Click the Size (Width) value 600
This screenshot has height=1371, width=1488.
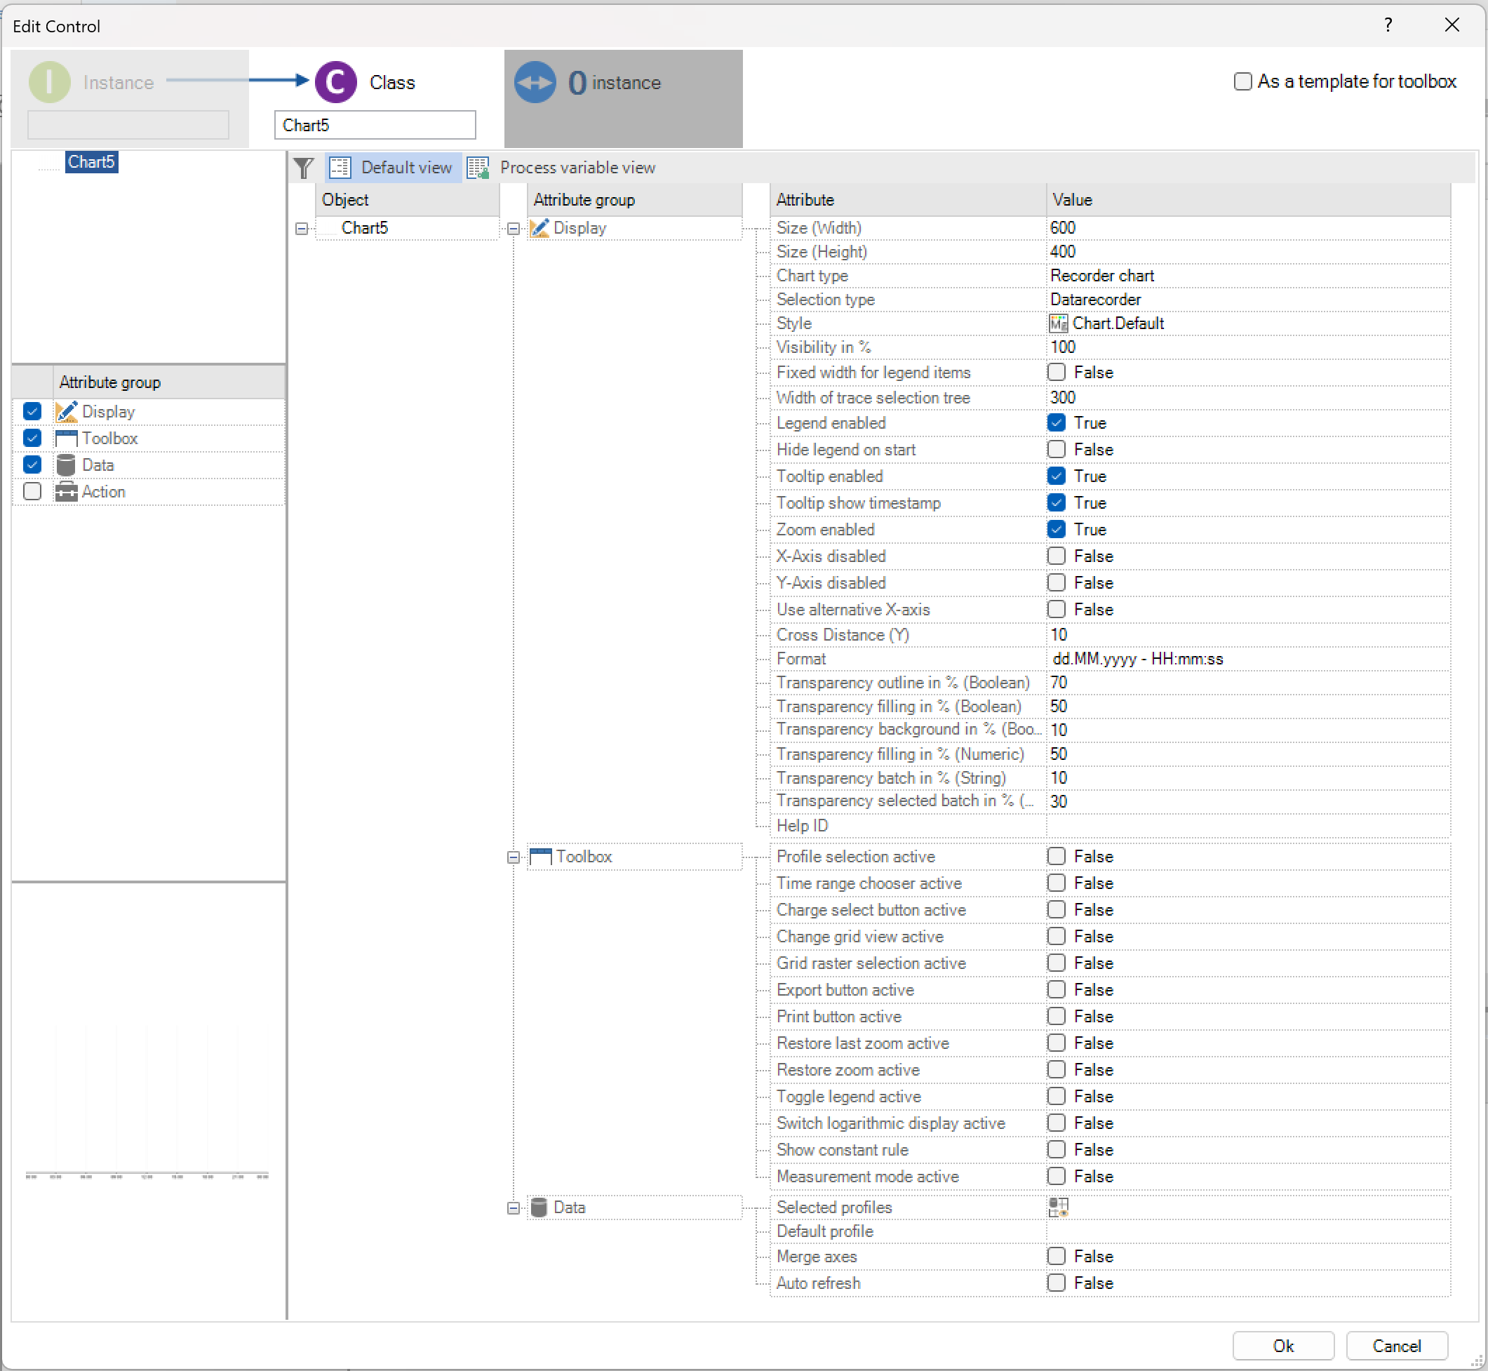pos(1247,228)
